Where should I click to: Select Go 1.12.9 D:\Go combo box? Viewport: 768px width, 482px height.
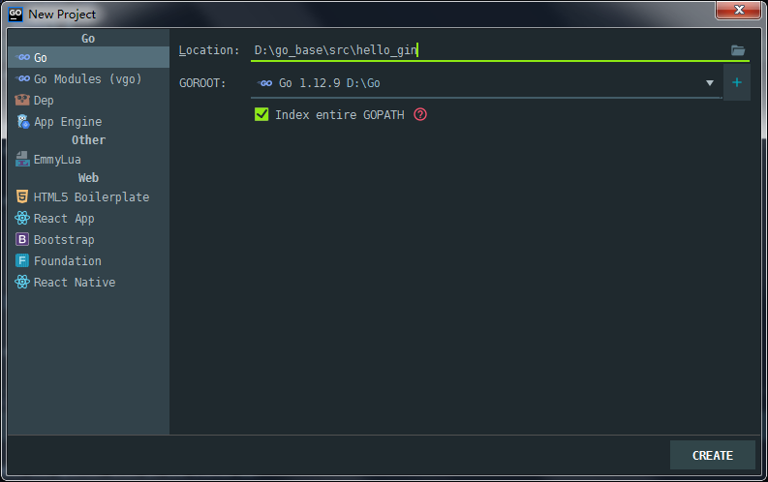(486, 83)
